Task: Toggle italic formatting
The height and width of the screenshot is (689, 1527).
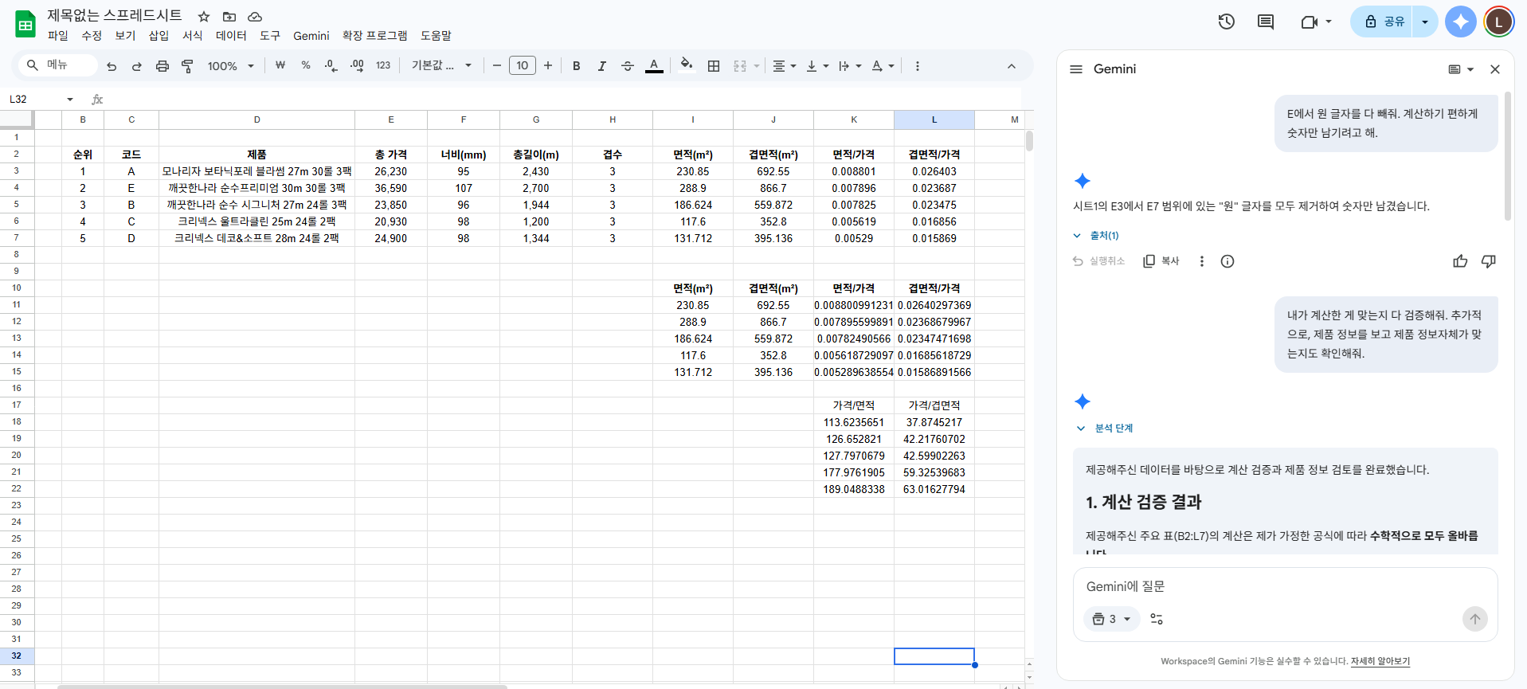Action: 602,66
